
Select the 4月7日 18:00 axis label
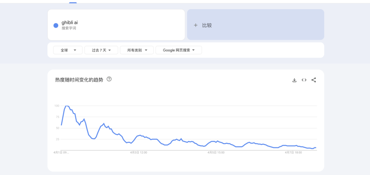(x=293, y=152)
